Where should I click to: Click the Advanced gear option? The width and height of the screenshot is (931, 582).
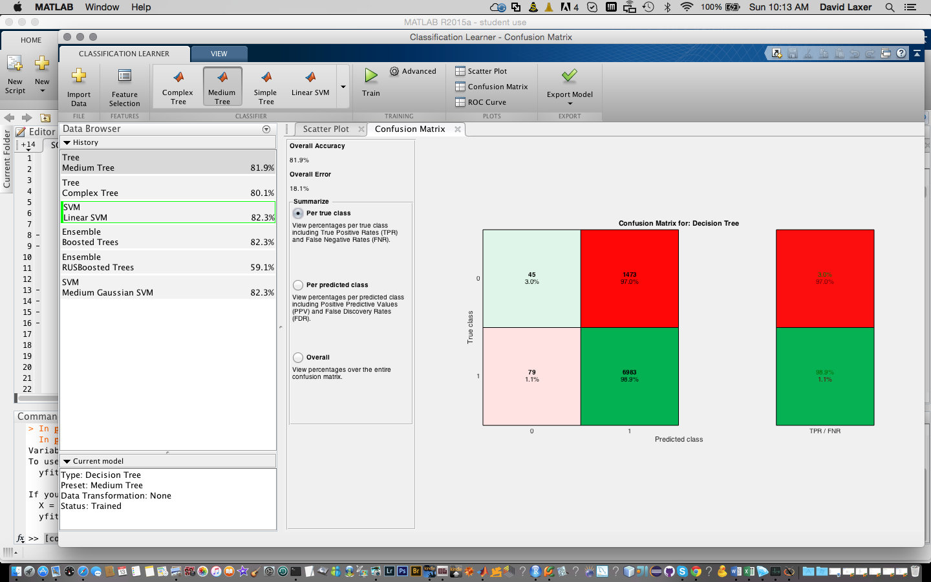pos(412,71)
